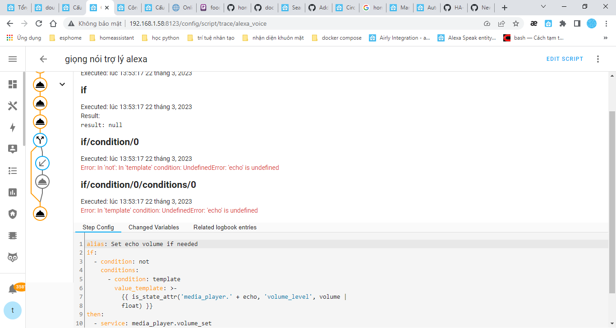The height and width of the screenshot is (328, 616).
Task: Open the shield home sidebar icon
Action: pyautogui.click(x=13, y=214)
